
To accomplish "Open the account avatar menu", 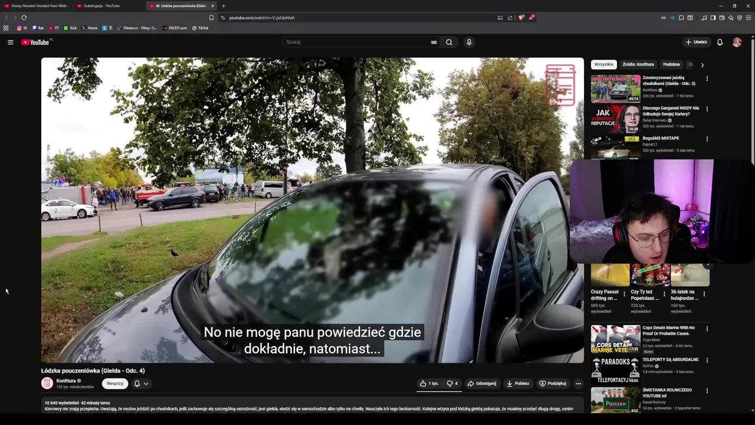I will [x=737, y=42].
